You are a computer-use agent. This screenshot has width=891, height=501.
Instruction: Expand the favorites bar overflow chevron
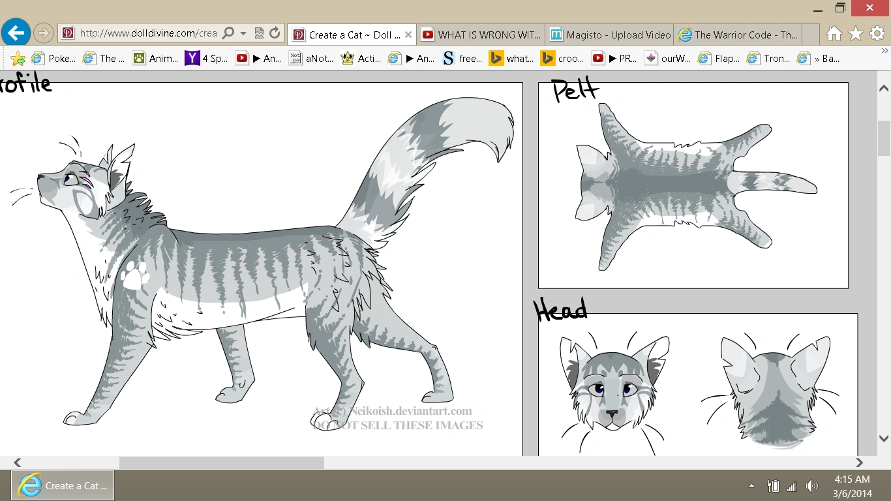(884, 50)
